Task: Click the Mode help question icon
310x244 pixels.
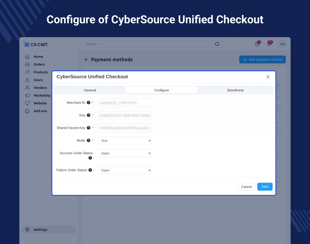Action: point(89,141)
